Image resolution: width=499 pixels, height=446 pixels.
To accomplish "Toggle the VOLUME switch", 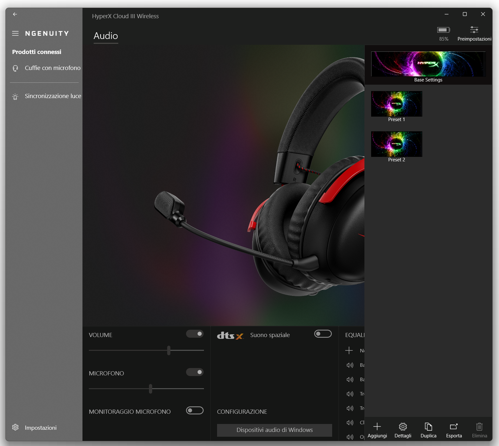I will (195, 334).
